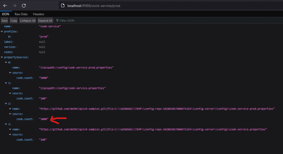Collapse propertySources item 3
This screenshot has width=283, height=154.
coord(6,124)
